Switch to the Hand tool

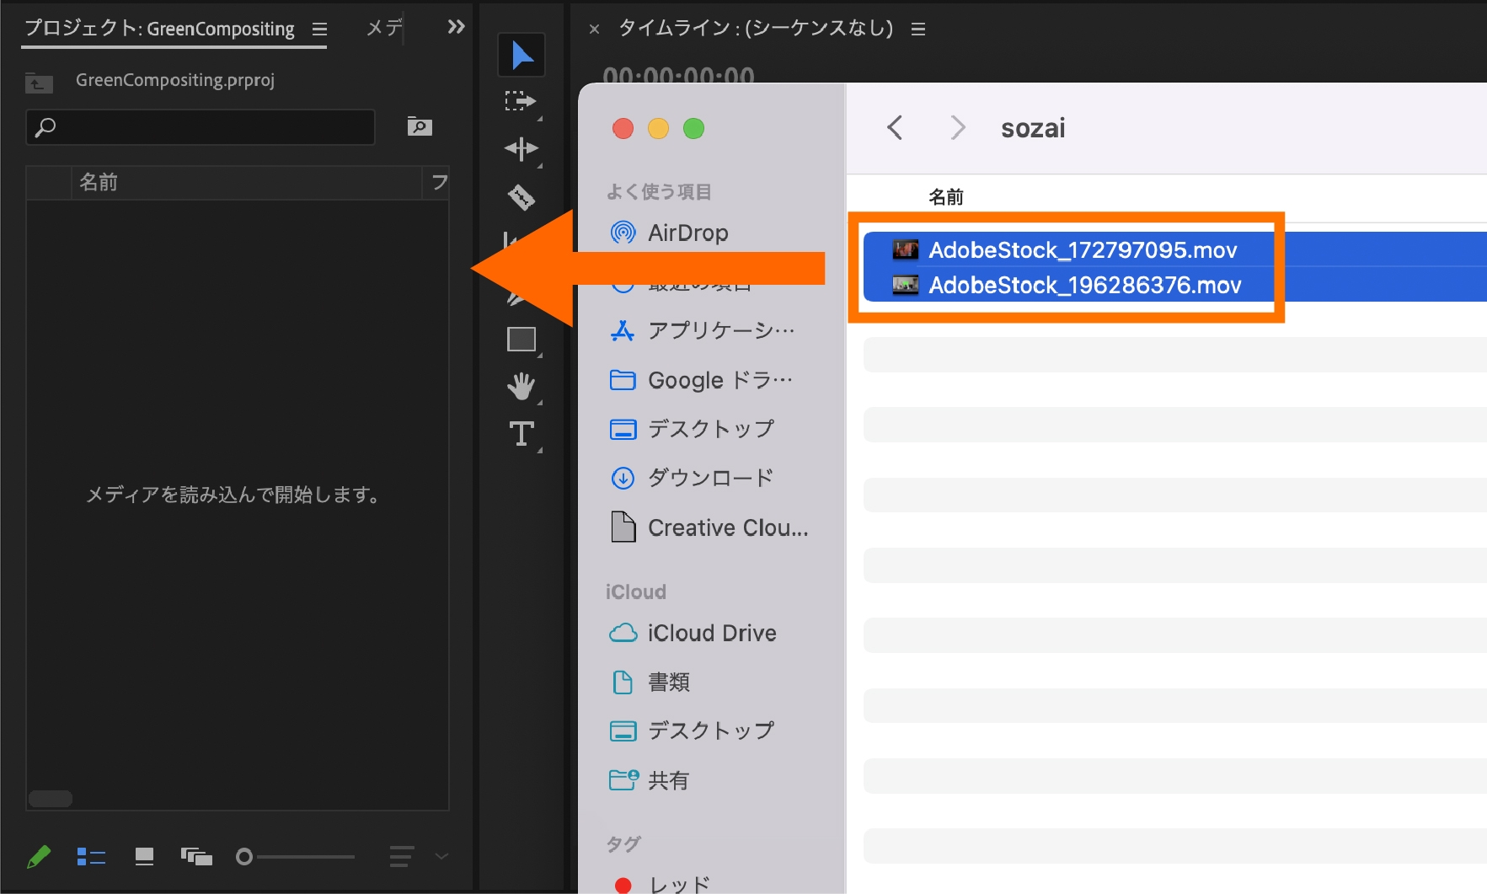click(522, 387)
